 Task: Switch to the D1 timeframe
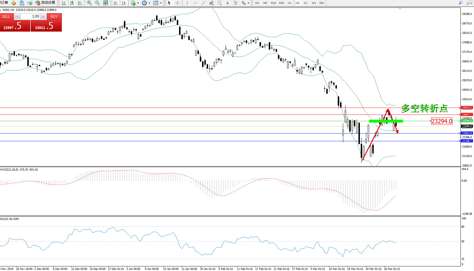point(306,3)
